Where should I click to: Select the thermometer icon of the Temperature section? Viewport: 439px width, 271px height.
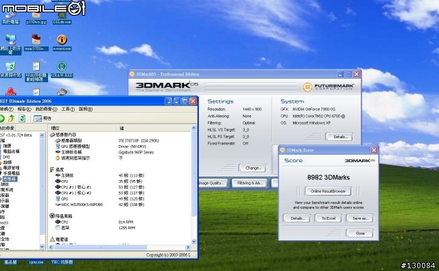point(52,170)
